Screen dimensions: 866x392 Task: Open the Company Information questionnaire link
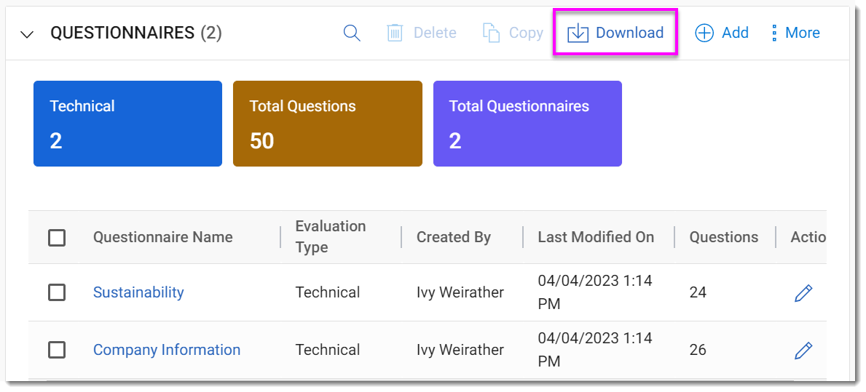[167, 350]
